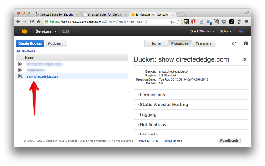Screen dimensions: 265x166
Task: Click the browser forward arrow
Action: (x=25, y=22)
